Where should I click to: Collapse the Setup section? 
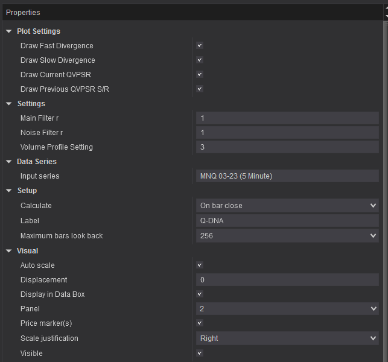point(9,191)
